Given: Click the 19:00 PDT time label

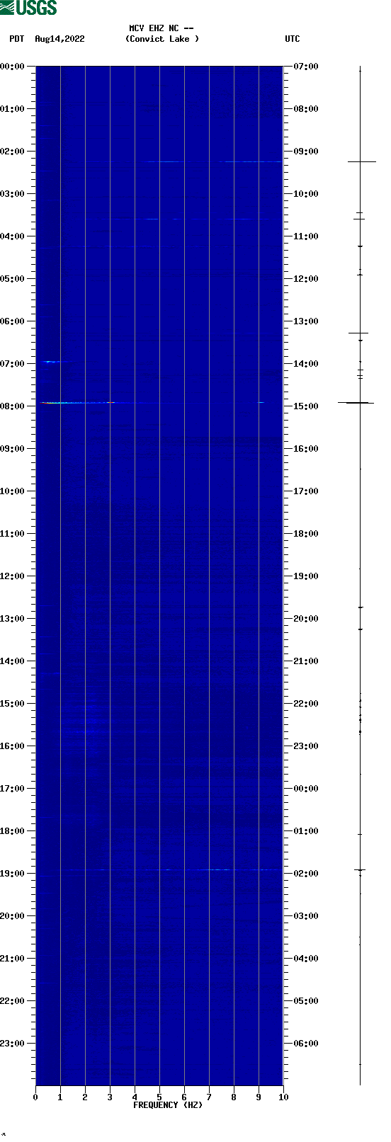Looking at the screenshot, I should click(12, 874).
